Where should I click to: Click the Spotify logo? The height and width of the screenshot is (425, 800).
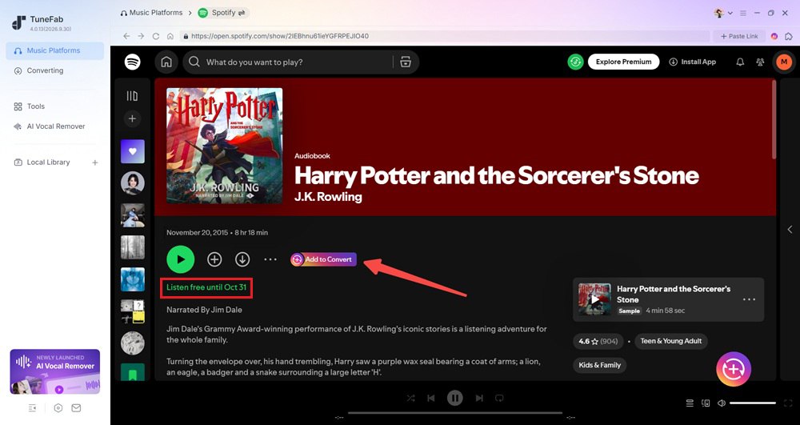click(133, 62)
